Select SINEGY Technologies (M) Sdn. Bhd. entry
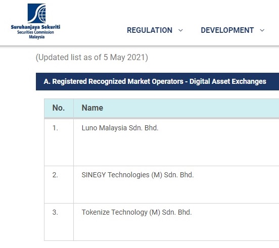The height and width of the screenshot is (248, 279). pos(137,175)
